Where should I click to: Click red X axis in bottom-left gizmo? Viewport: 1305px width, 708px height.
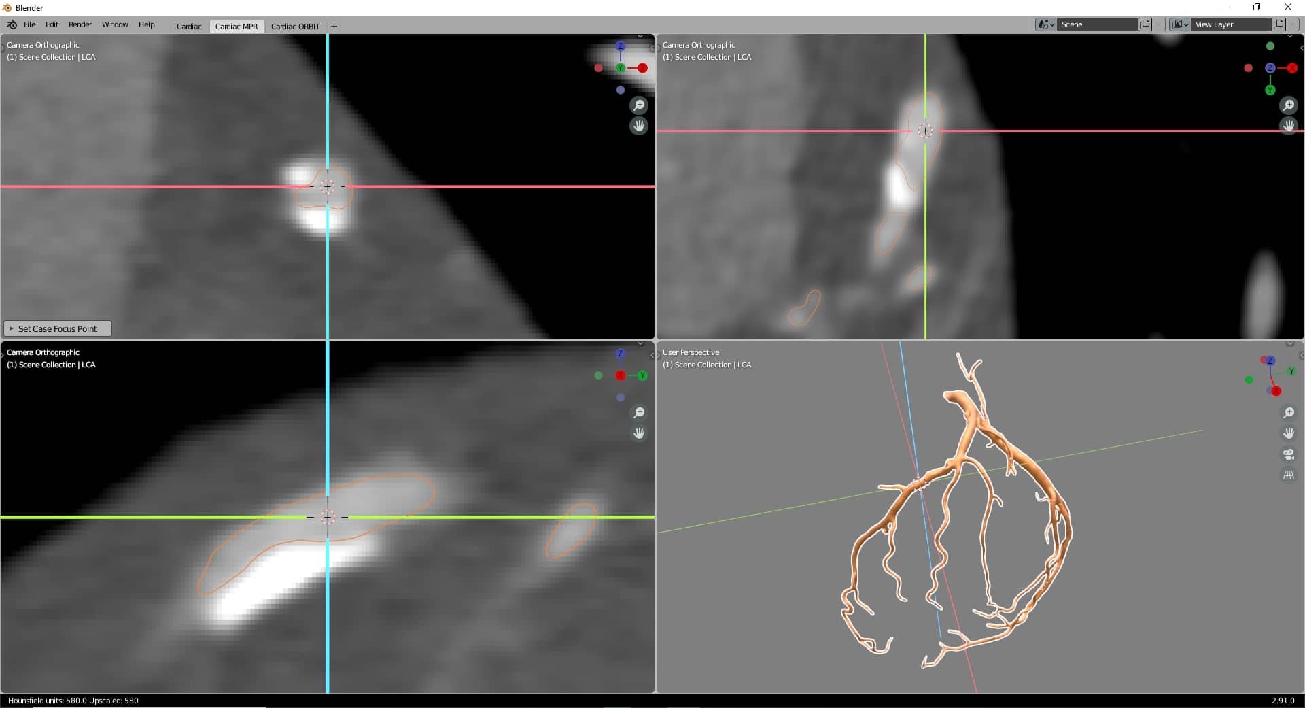coord(620,375)
